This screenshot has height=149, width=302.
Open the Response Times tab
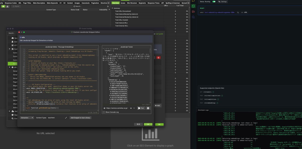coord(153,3)
